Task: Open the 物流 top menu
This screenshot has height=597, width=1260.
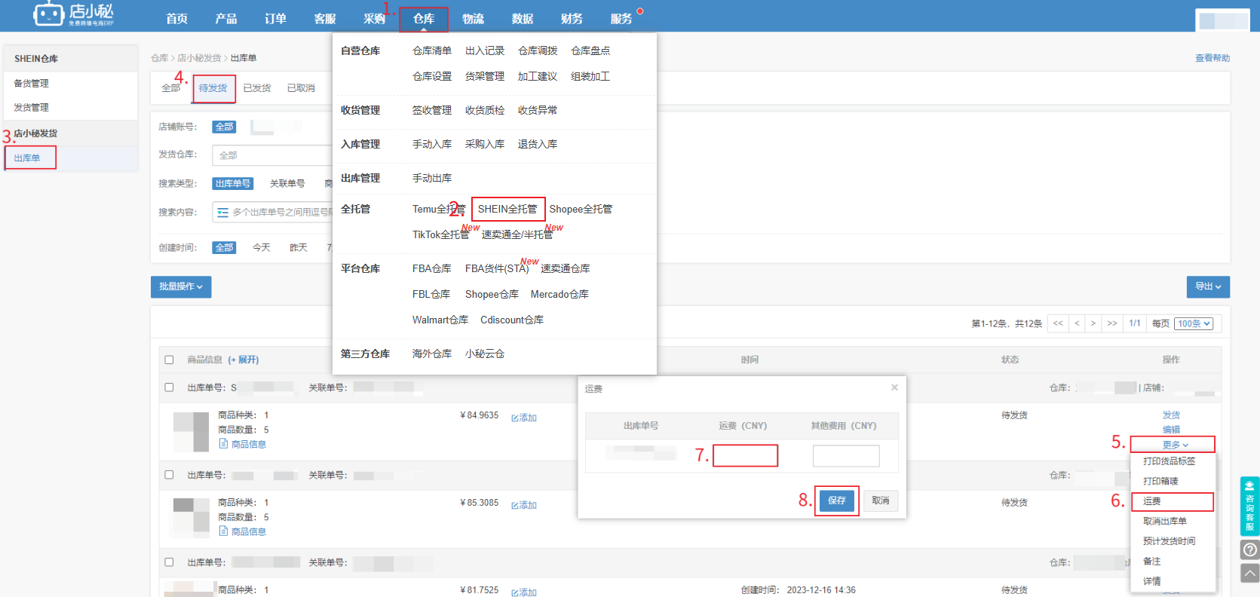Action: (x=473, y=19)
